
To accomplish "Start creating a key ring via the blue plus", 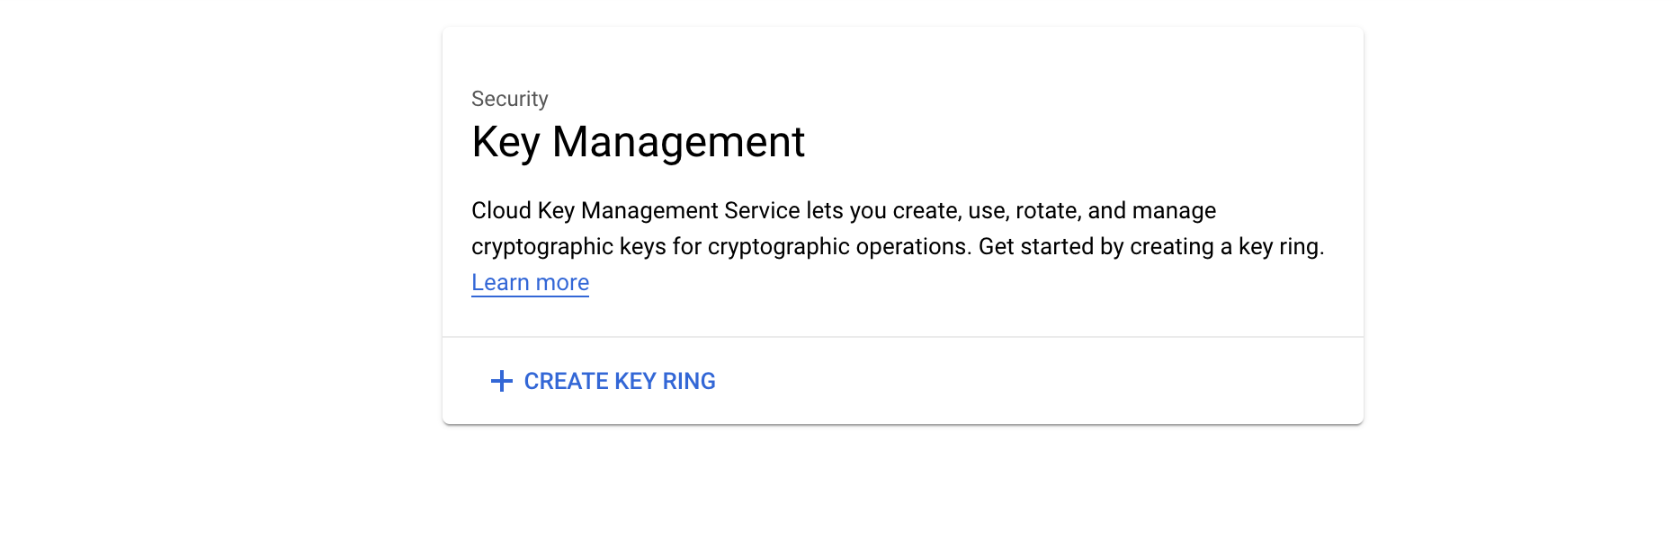I will pos(502,381).
